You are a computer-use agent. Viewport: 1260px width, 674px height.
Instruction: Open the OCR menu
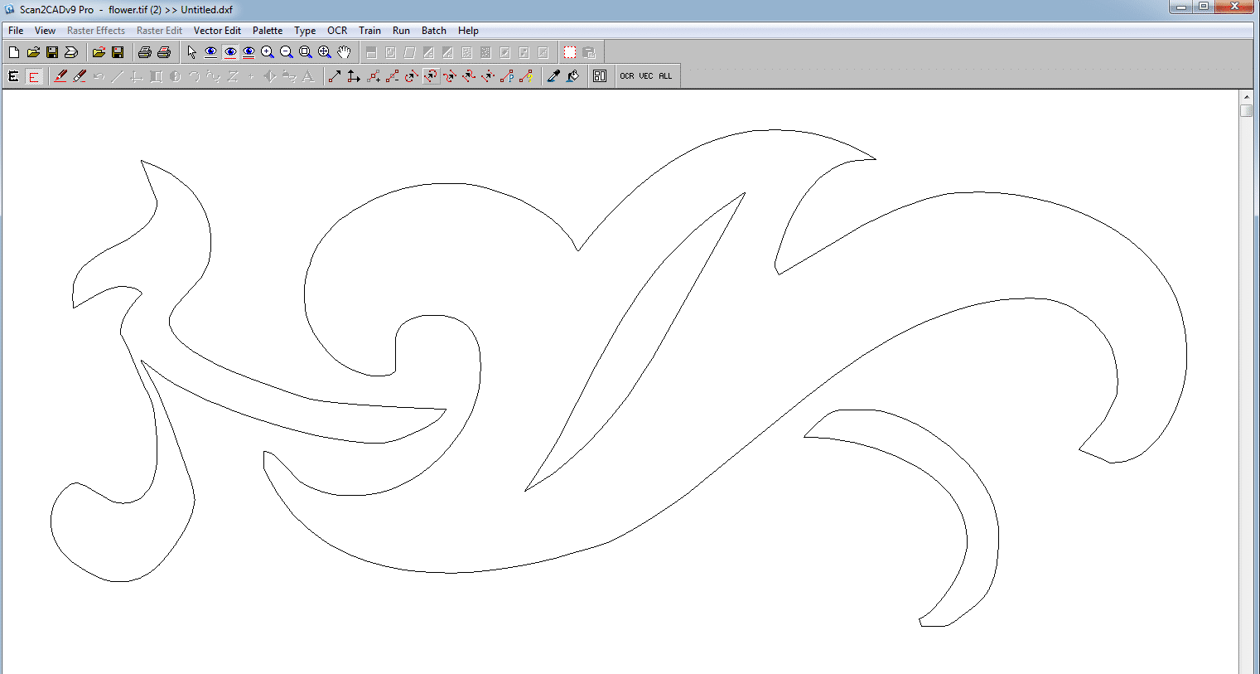pos(336,30)
